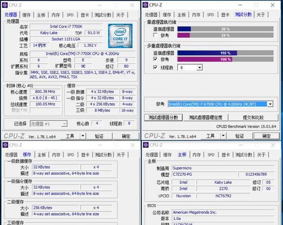Click the name field Intel Core i7 7700K

(x=66, y=26)
